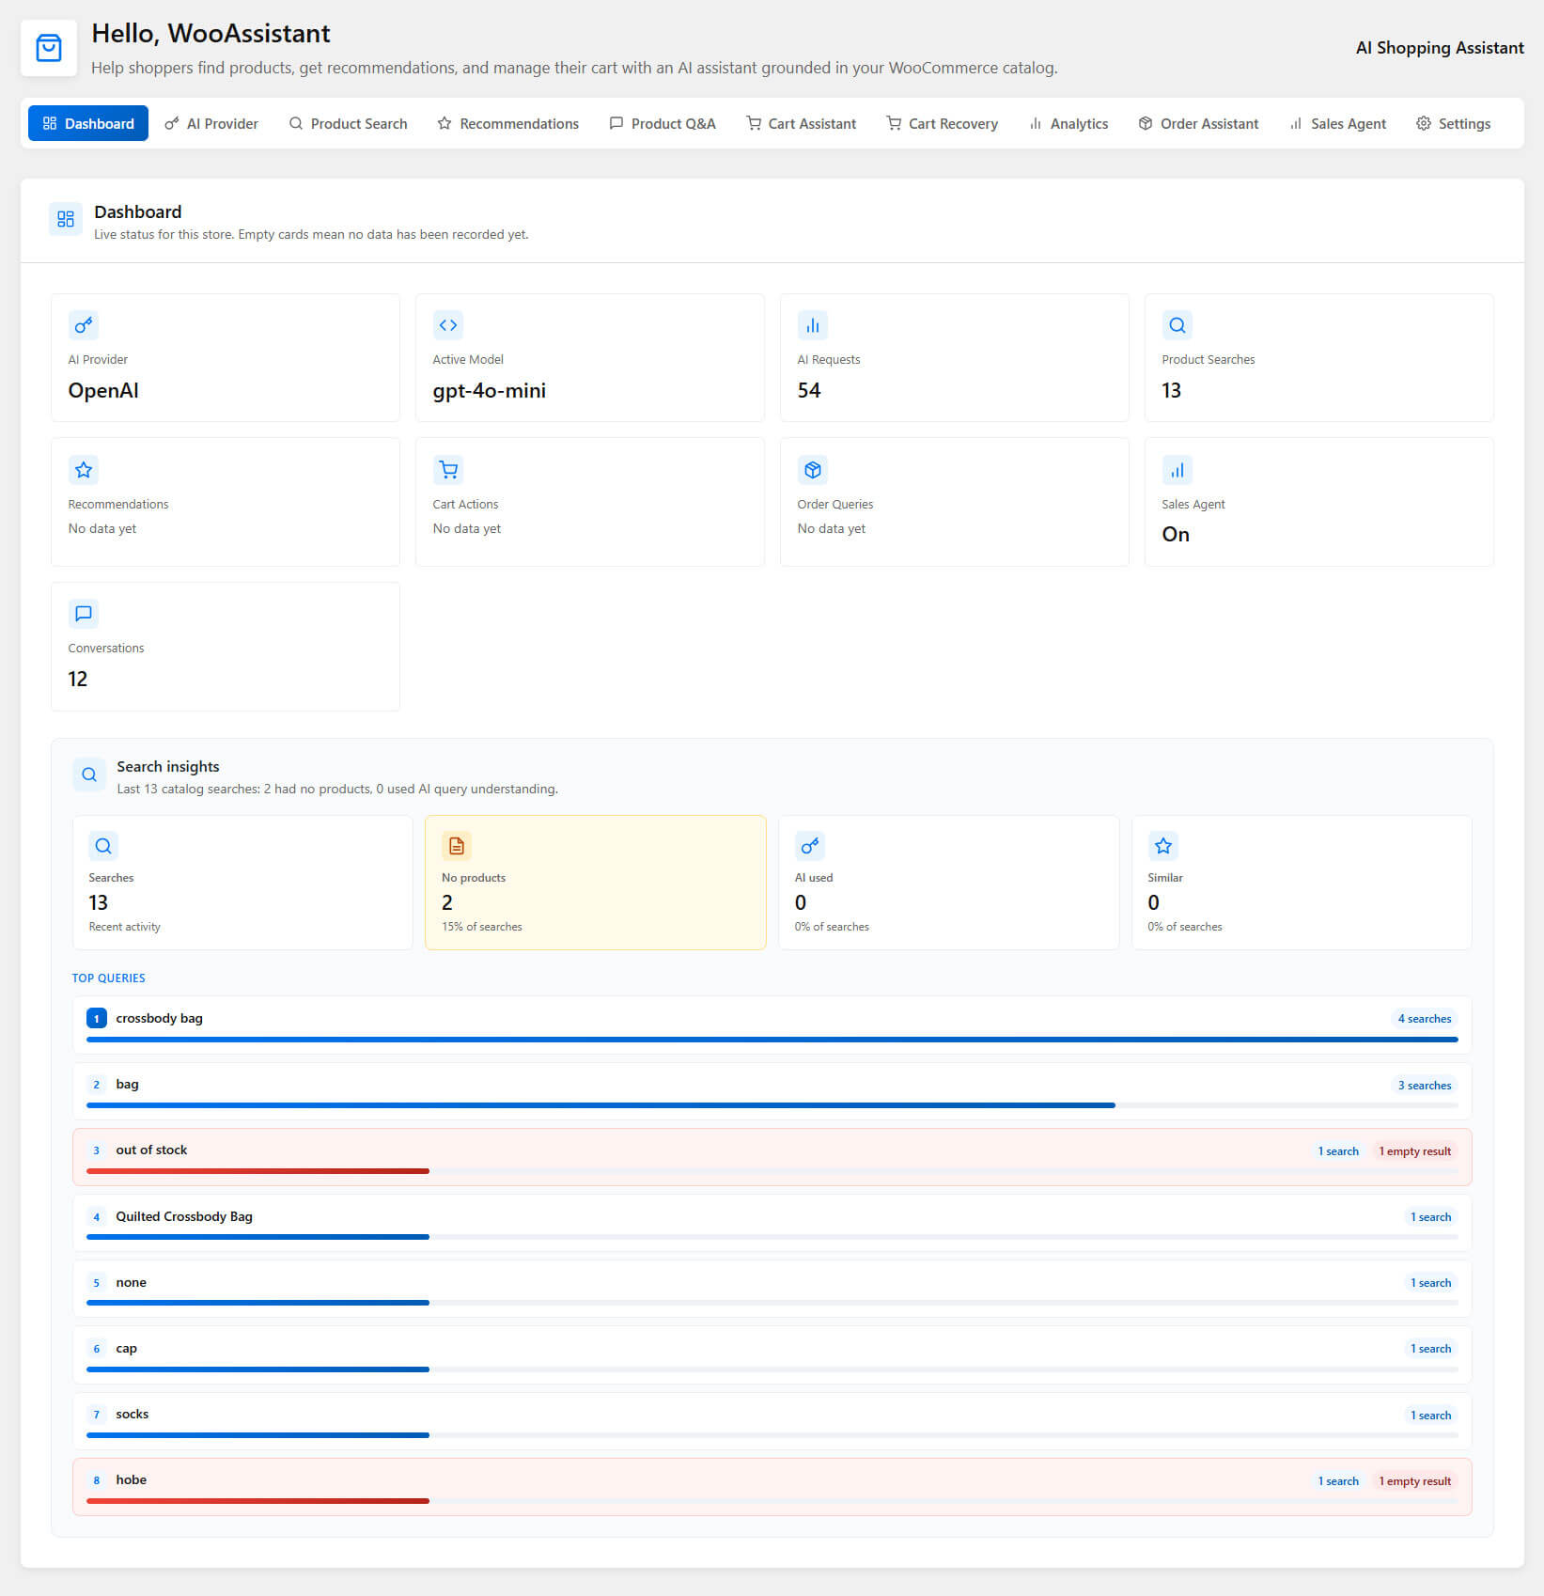Click the AI Requests value 54
The width and height of the screenshot is (1544, 1596).
(x=809, y=390)
